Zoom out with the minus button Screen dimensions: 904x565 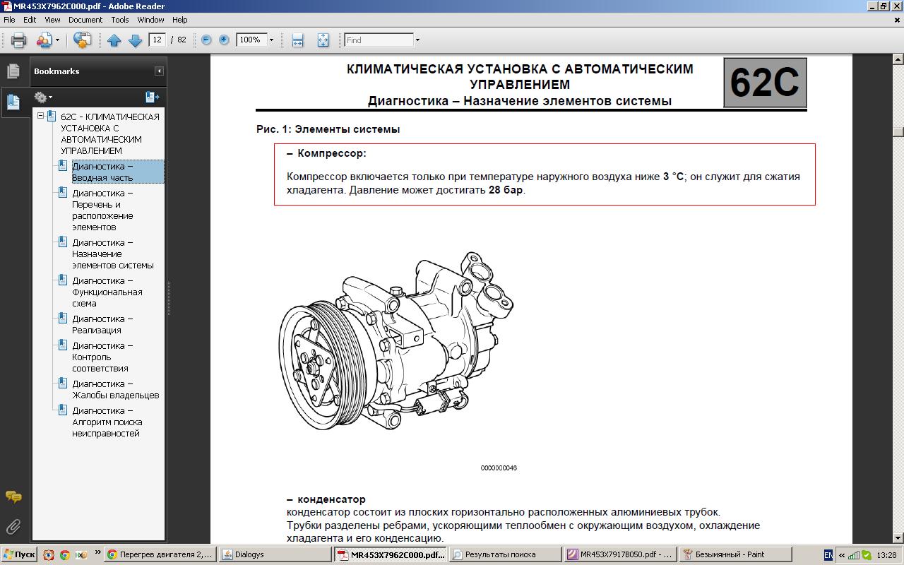(206, 40)
